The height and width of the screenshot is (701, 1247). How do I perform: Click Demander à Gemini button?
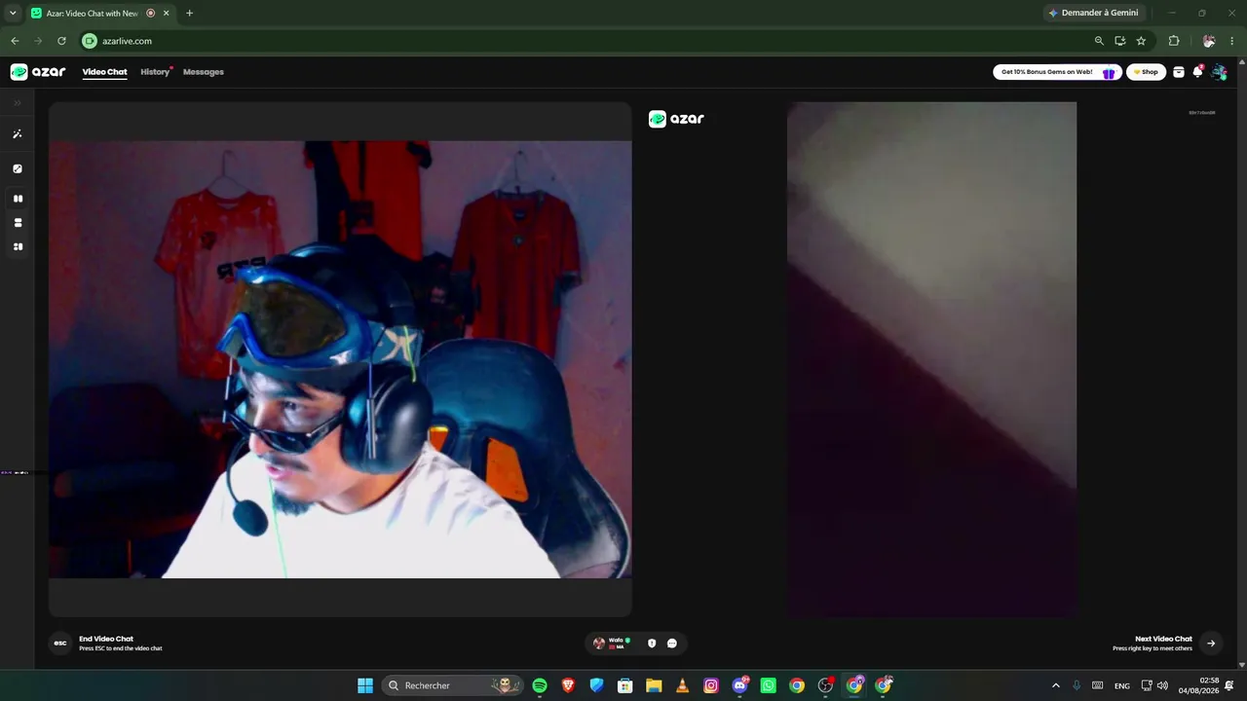pos(1093,14)
